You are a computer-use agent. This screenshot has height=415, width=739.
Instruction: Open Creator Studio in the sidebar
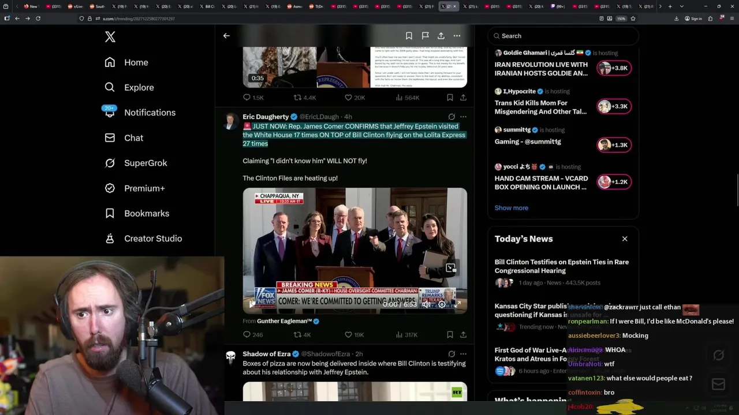[x=143, y=239]
